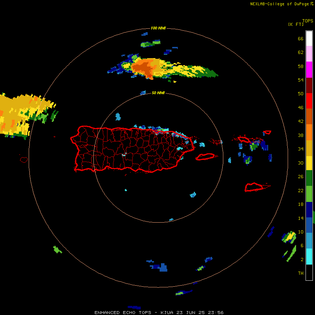
Task: Click the small Mona island outline west of Puerto Rico
Action: click(24, 160)
